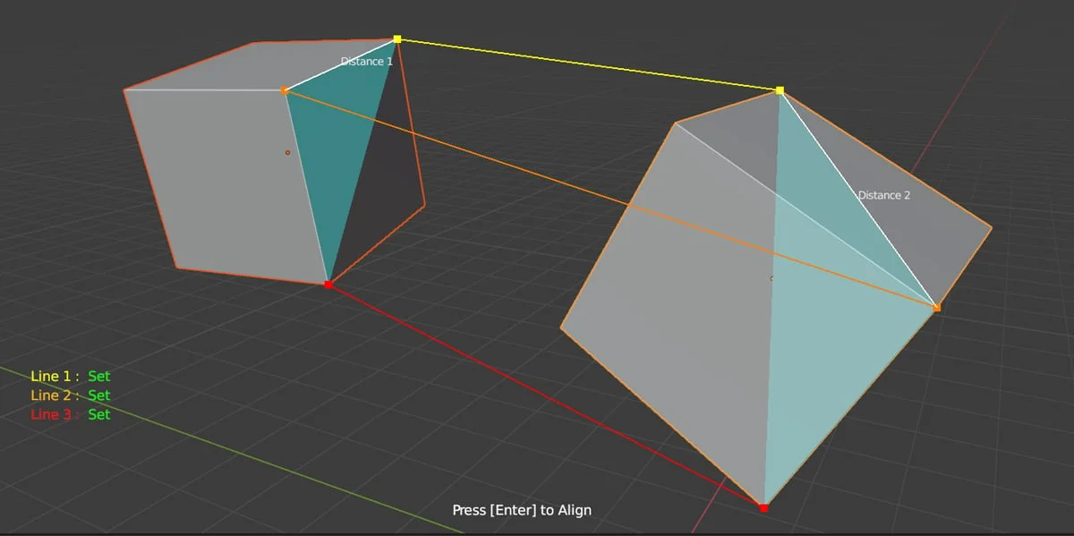Click the "Line 3 : Set" status text
1074x536 pixels.
click(71, 414)
